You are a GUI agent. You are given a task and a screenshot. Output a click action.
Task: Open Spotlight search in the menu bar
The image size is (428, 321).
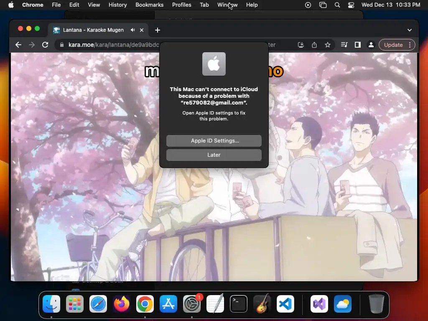click(337, 5)
